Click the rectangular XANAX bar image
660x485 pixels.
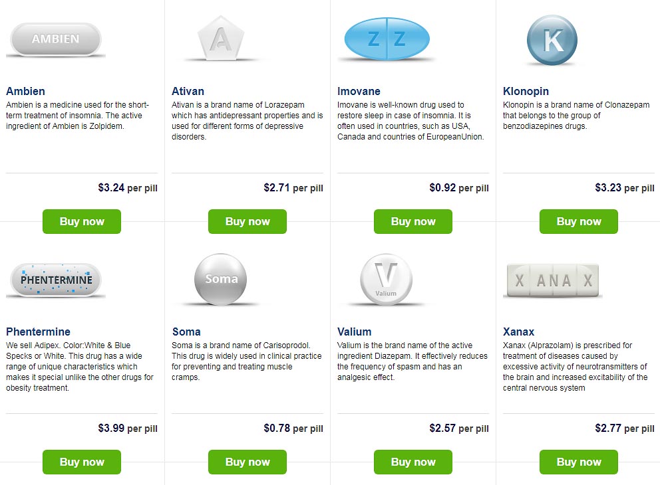tap(553, 281)
